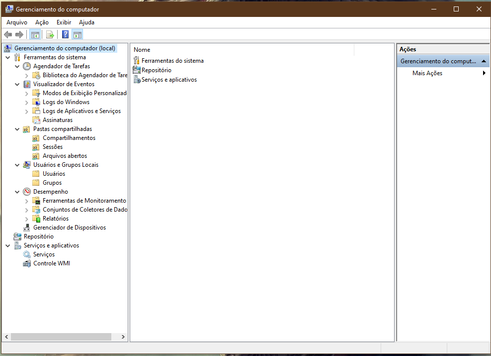Collapse the Desempenho node
The width and height of the screenshot is (491, 356).
(x=17, y=192)
